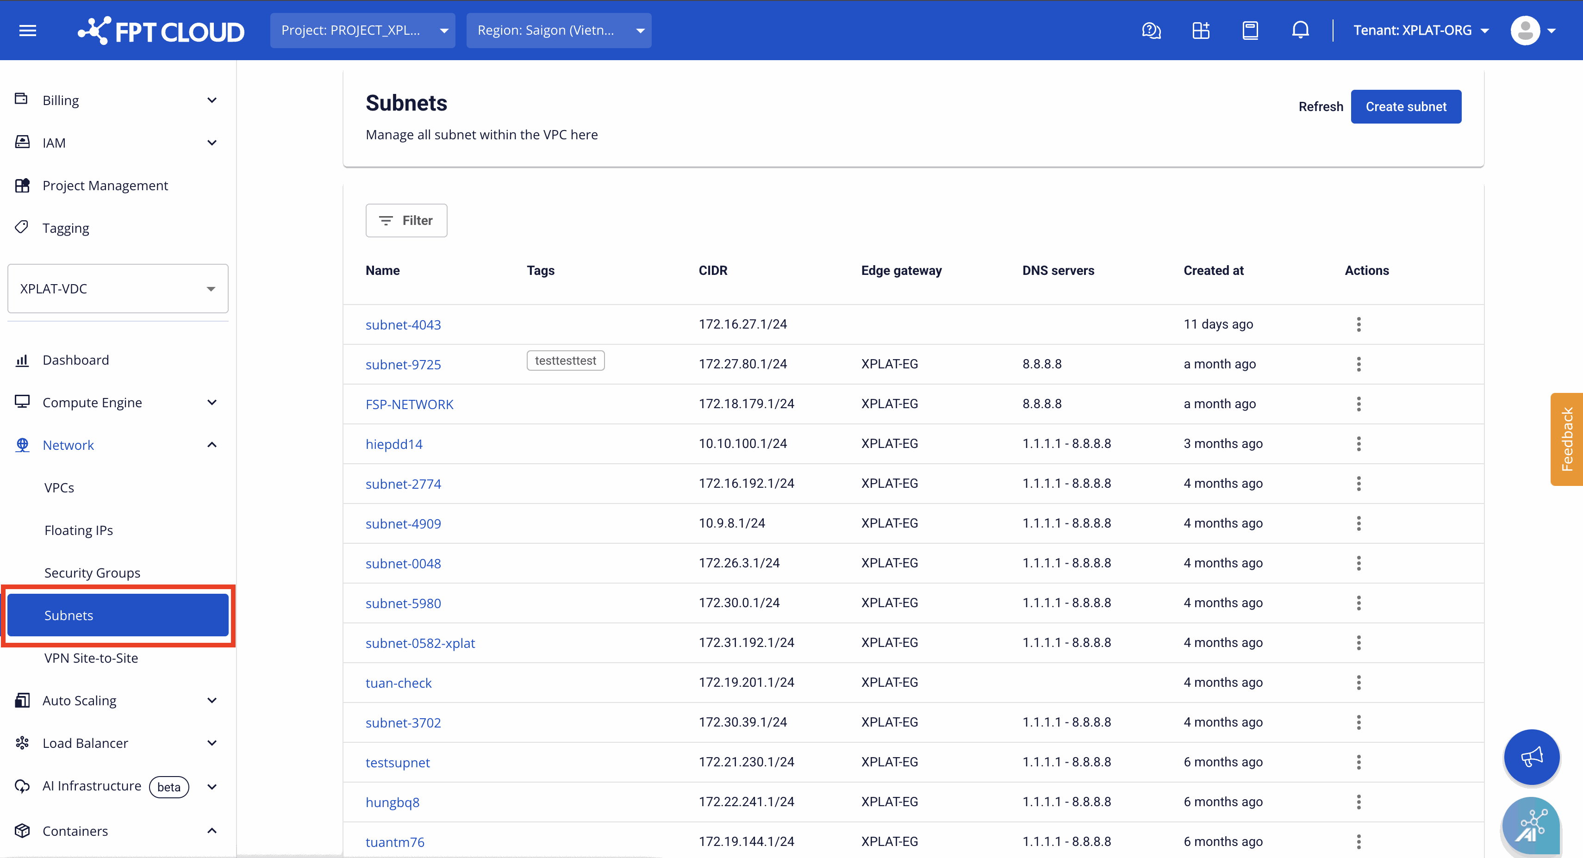Click the megaphone announcements floating button
The height and width of the screenshot is (858, 1583).
click(1531, 757)
